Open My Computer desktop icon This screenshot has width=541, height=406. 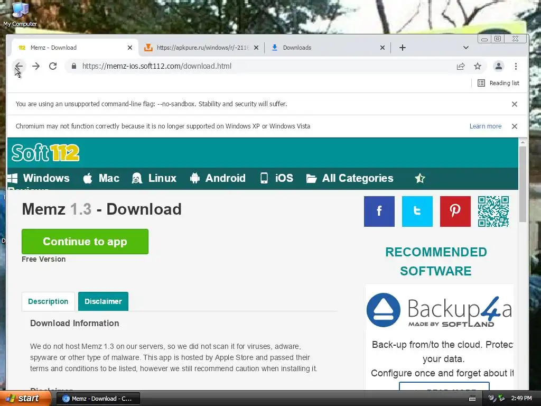coord(20,14)
